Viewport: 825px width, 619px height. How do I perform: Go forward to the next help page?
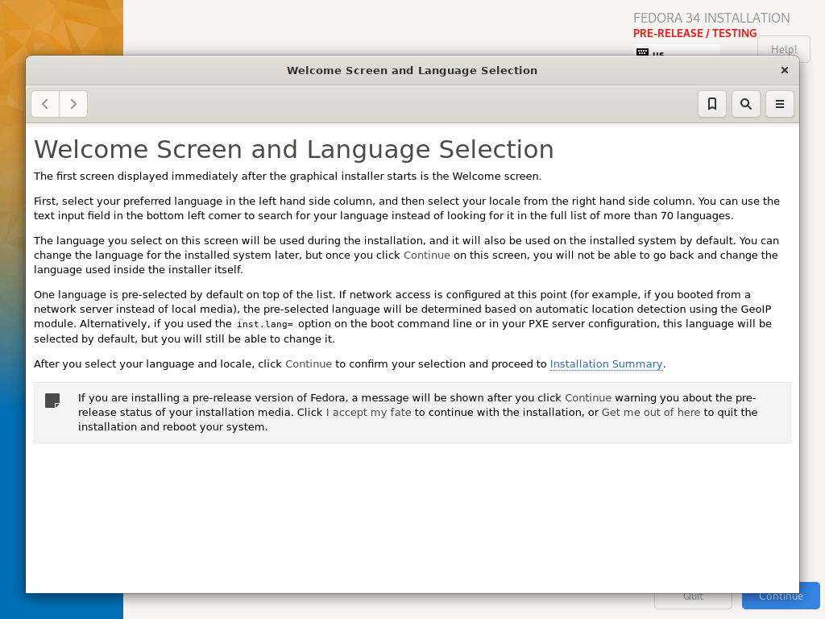73,104
